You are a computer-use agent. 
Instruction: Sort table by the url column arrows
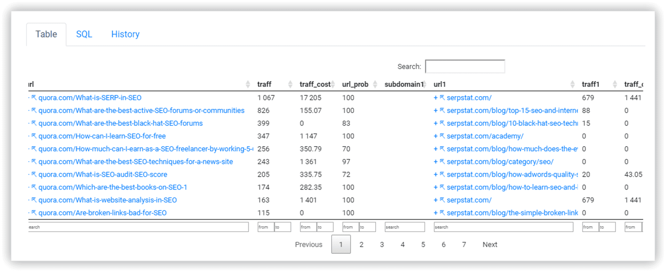[248, 84]
